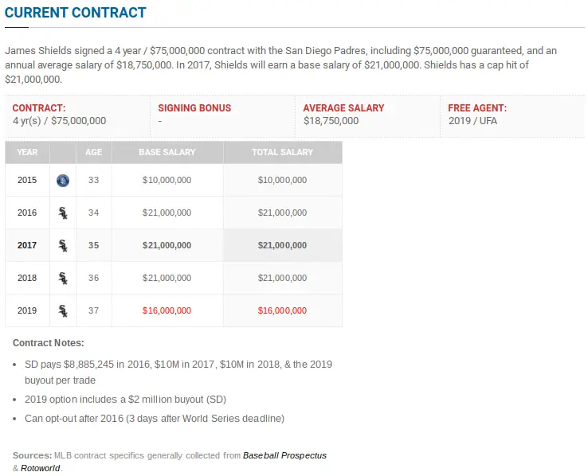Click the White Sox logo in the 2016 row
Viewport: 588px width, 476px height.
(63, 213)
